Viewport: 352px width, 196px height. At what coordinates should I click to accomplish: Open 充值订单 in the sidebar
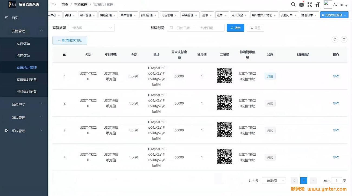click(24, 44)
